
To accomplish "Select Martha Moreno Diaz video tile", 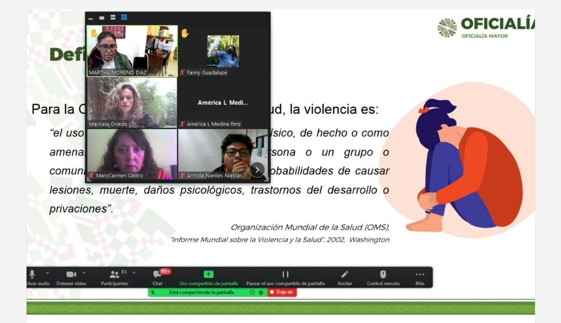I will (132, 50).
